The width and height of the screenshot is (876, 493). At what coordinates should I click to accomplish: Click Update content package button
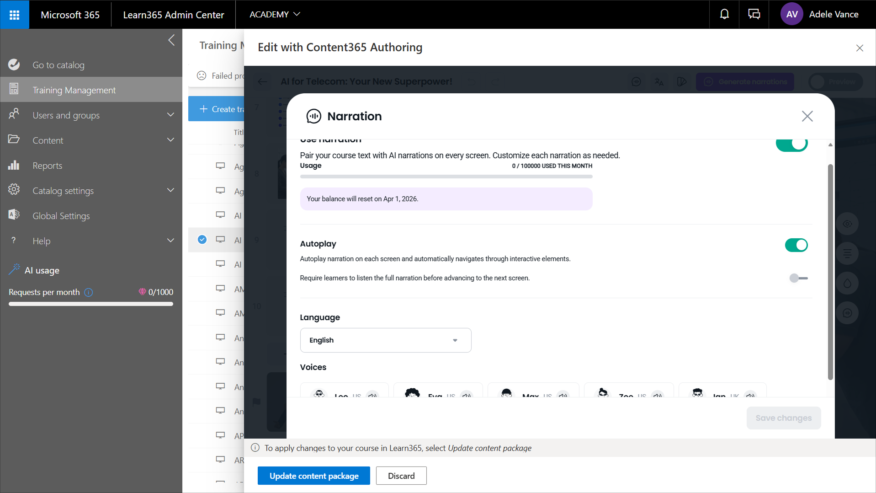313,476
